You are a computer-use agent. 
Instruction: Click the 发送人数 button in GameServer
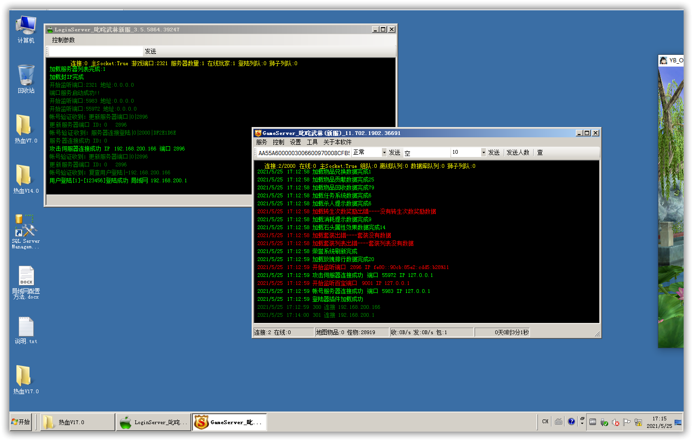pyautogui.click(x=518, y=152)
